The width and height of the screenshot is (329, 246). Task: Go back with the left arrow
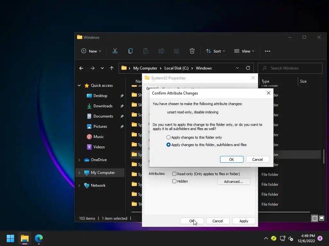click(81, 68)
